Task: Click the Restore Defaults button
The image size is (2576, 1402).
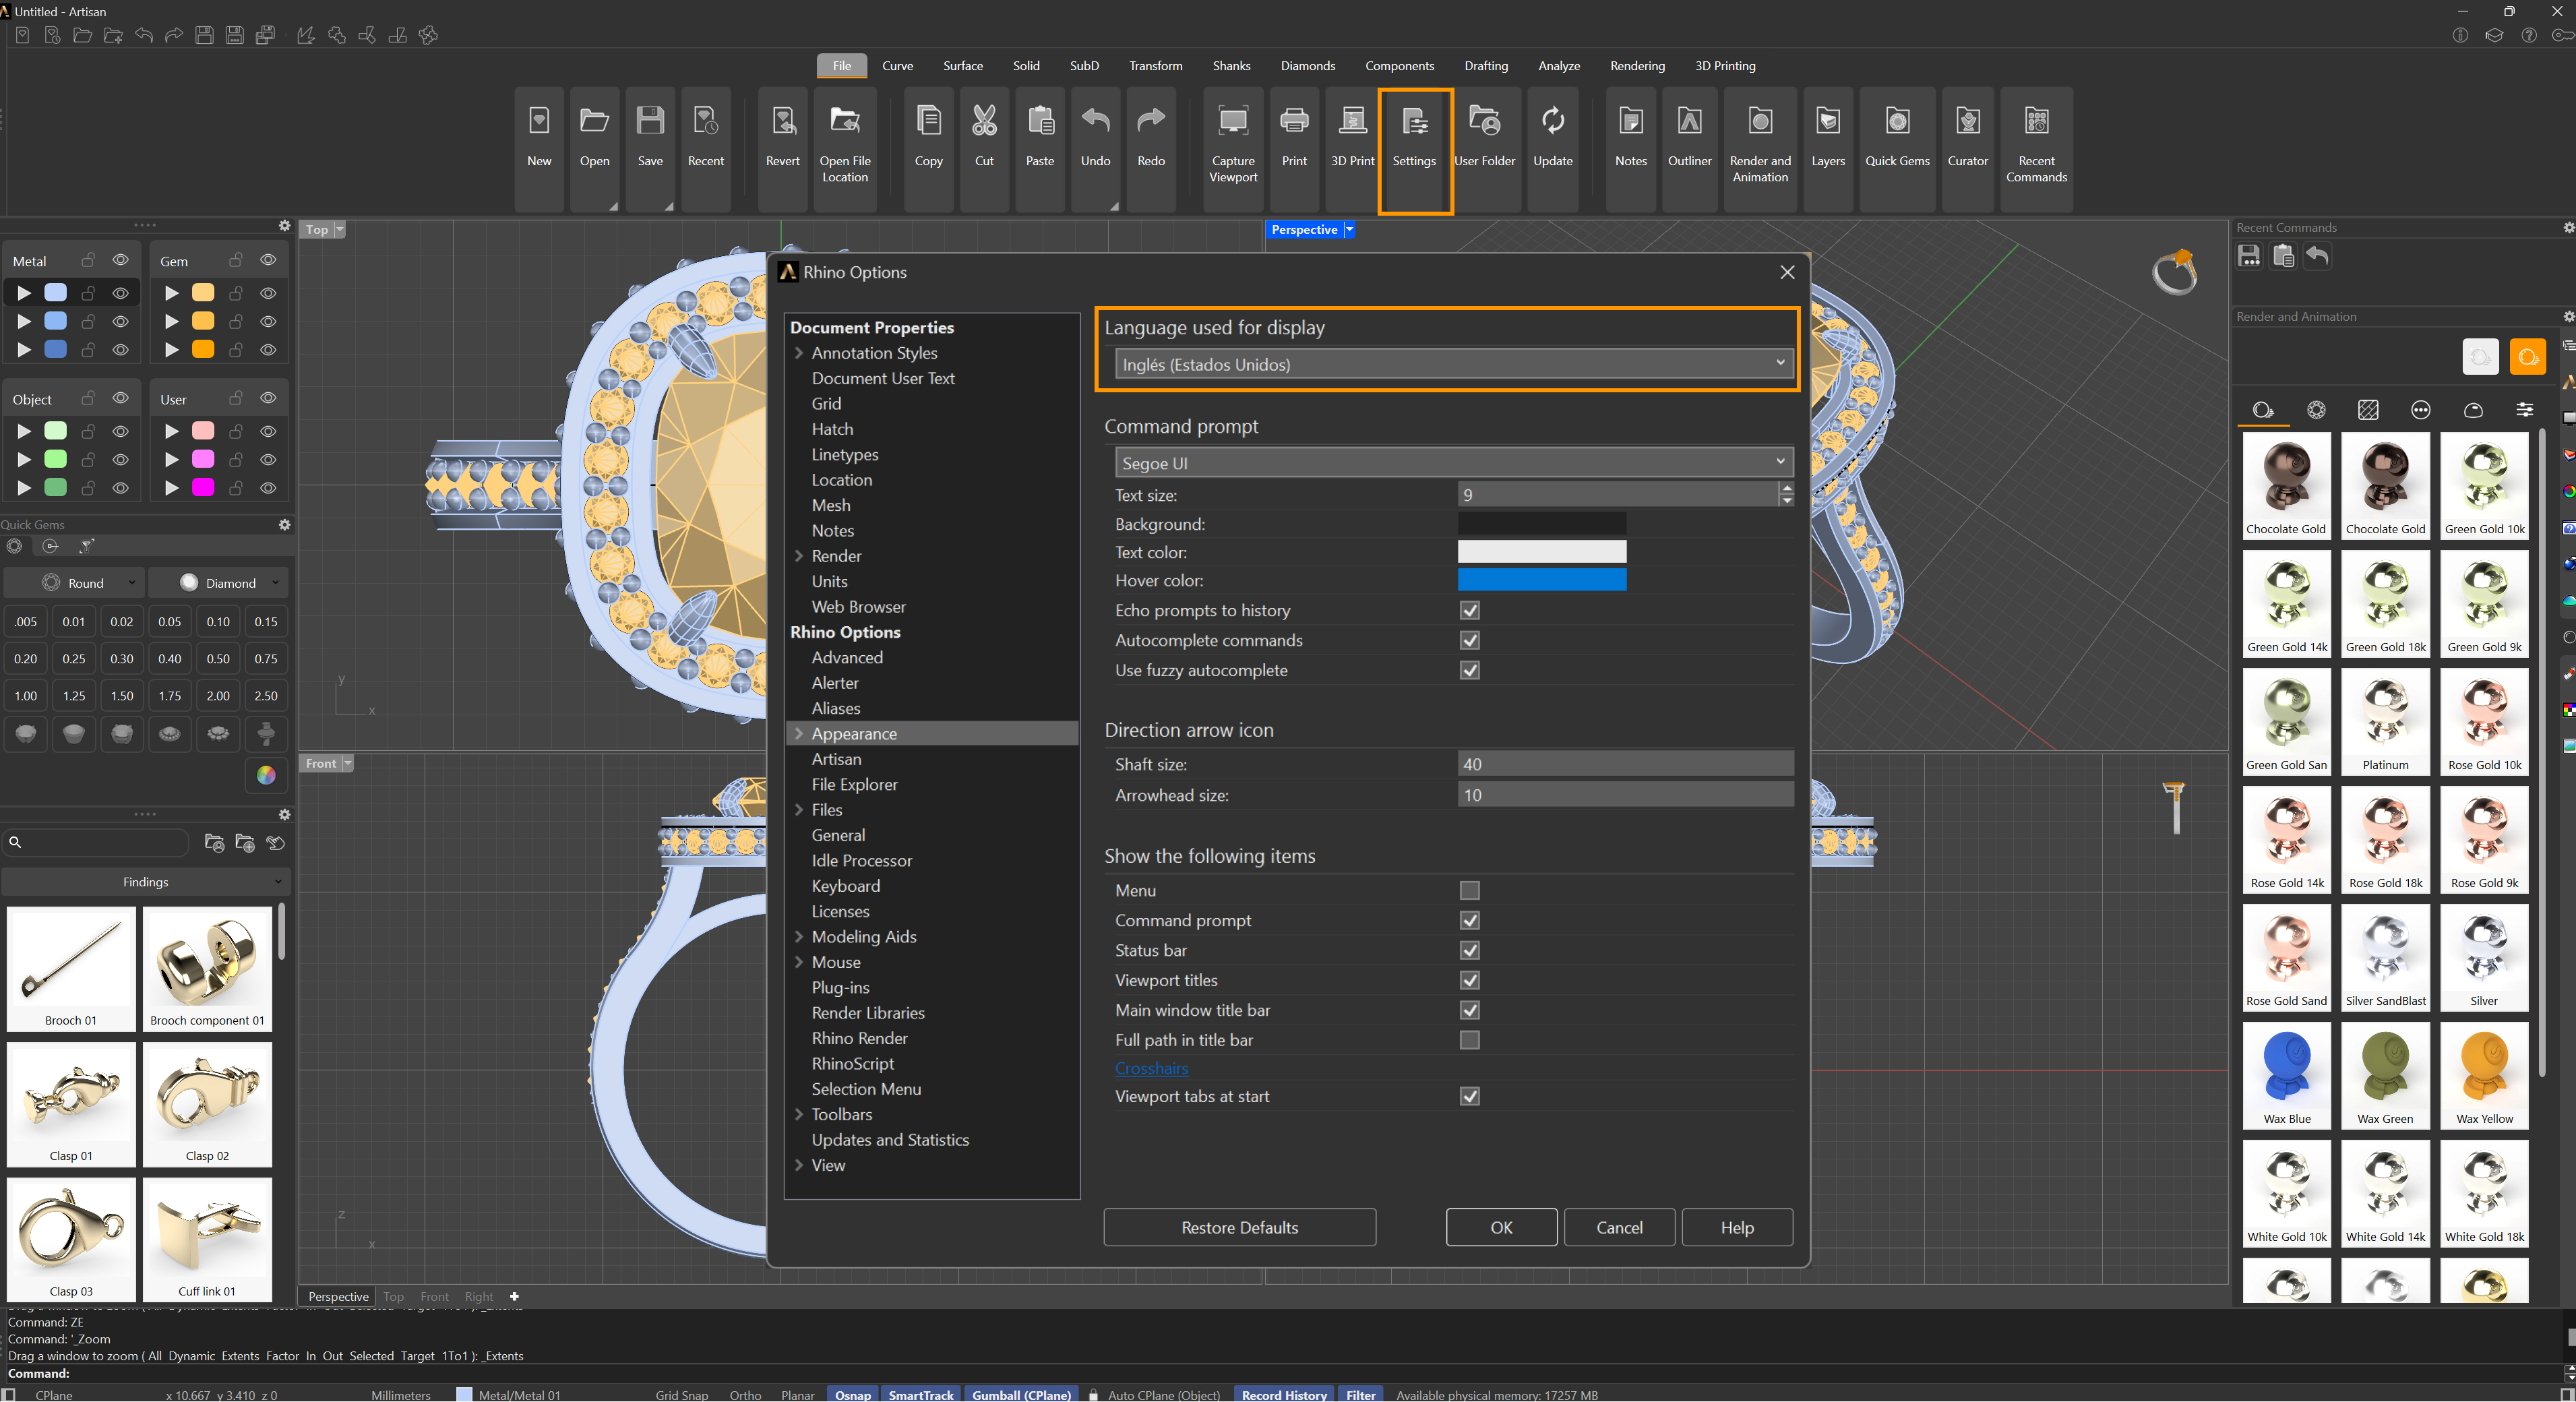Action: (1239, 1227)
